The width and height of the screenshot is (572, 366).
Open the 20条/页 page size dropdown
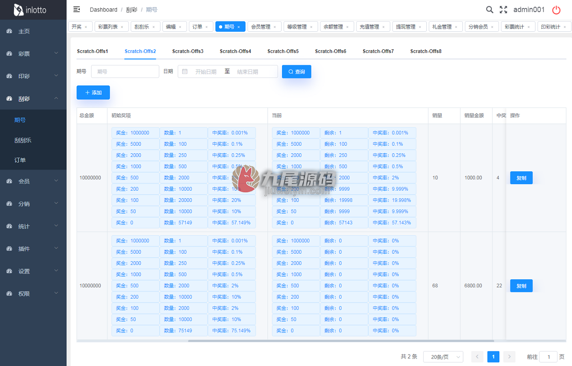coord(443,357)
